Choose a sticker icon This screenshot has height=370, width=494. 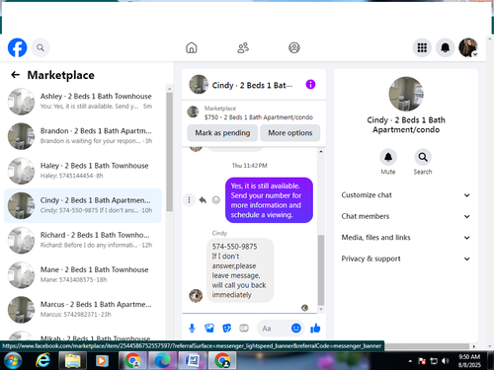(226, 328)
